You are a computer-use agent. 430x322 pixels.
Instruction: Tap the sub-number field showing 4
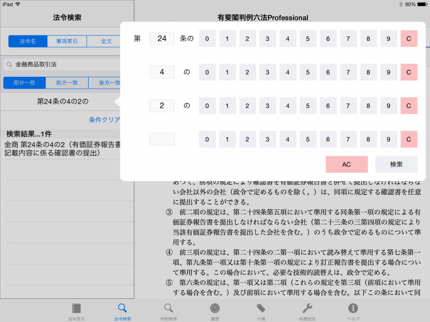[x=162, y=72]
